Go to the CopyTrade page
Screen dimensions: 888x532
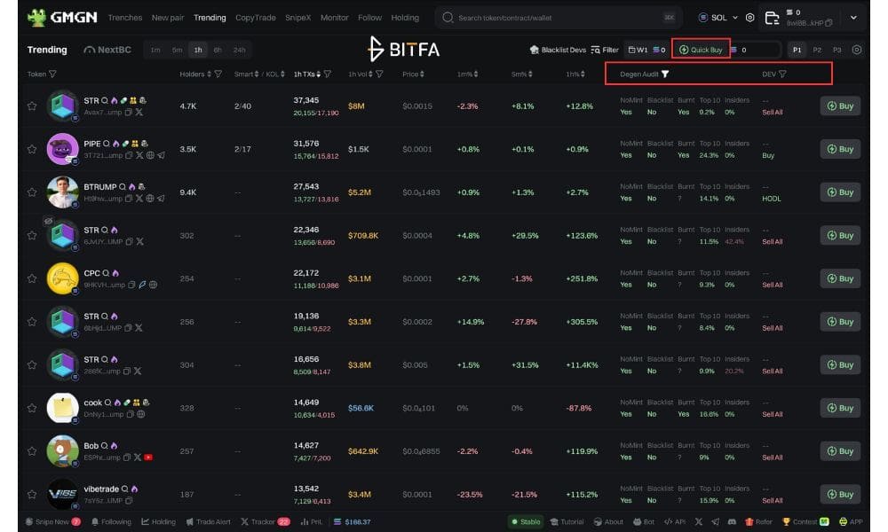pos(256,18)
